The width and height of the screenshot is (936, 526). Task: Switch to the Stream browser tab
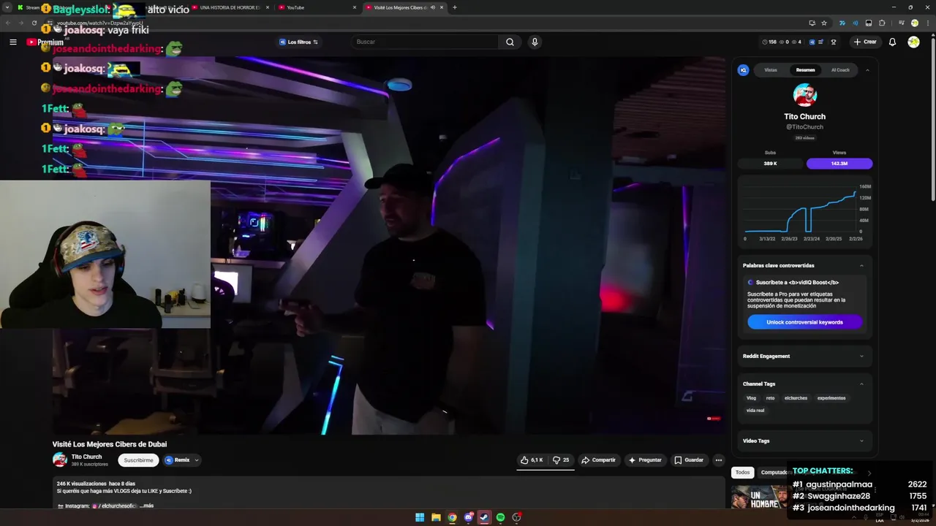33,7
